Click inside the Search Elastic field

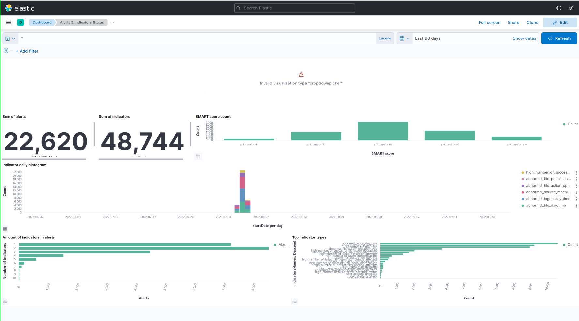tap(294, 8)
